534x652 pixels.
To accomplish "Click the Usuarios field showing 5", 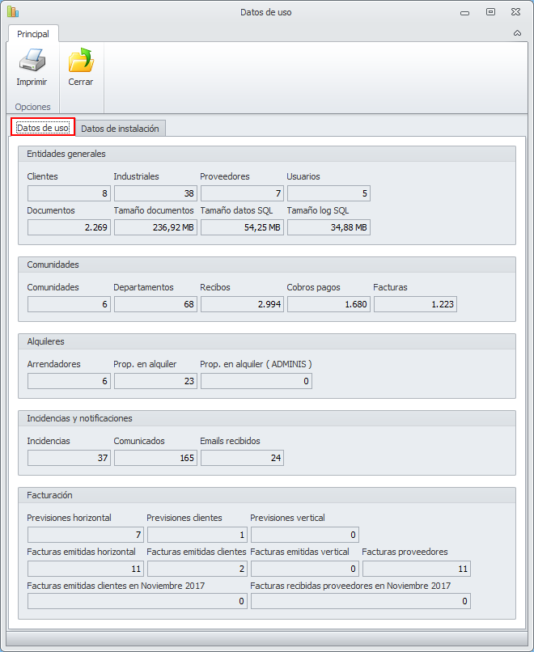I will tap(328, 193).
